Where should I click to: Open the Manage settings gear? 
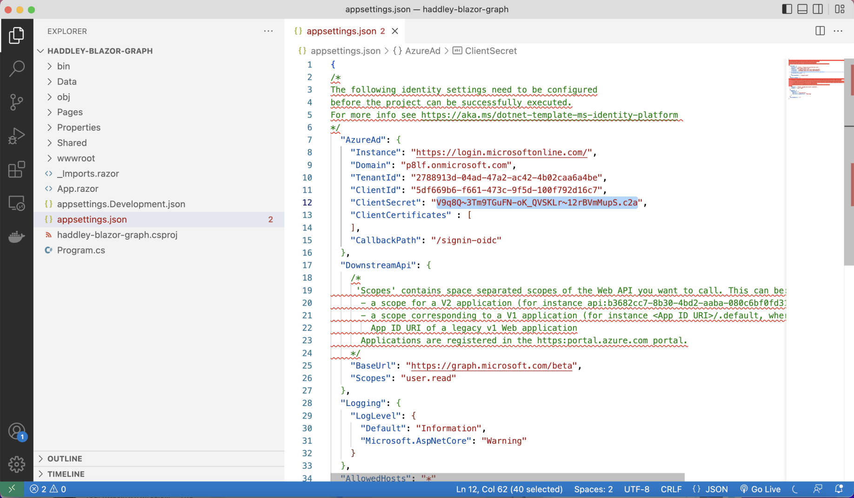point(17,464)
